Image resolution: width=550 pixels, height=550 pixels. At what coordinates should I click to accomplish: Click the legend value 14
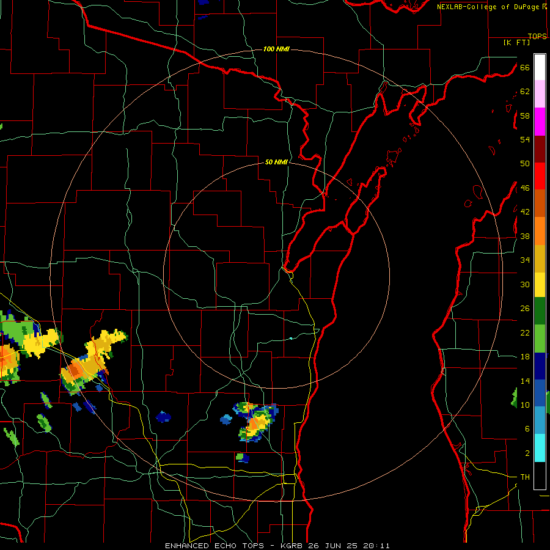click(525, 381)
